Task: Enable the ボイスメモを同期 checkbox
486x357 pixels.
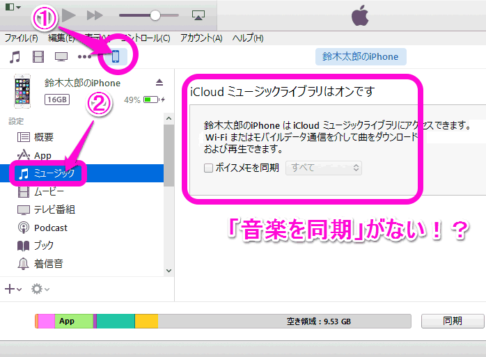Action: (208, 168)
